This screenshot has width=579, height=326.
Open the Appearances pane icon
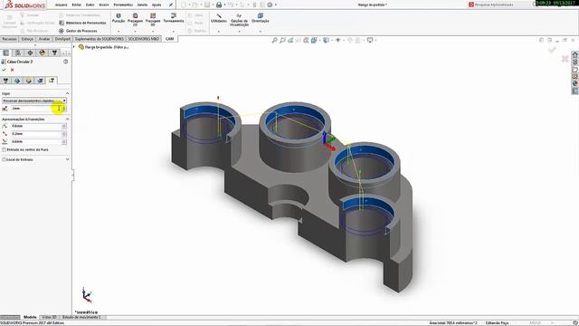(x=575, y=84)
